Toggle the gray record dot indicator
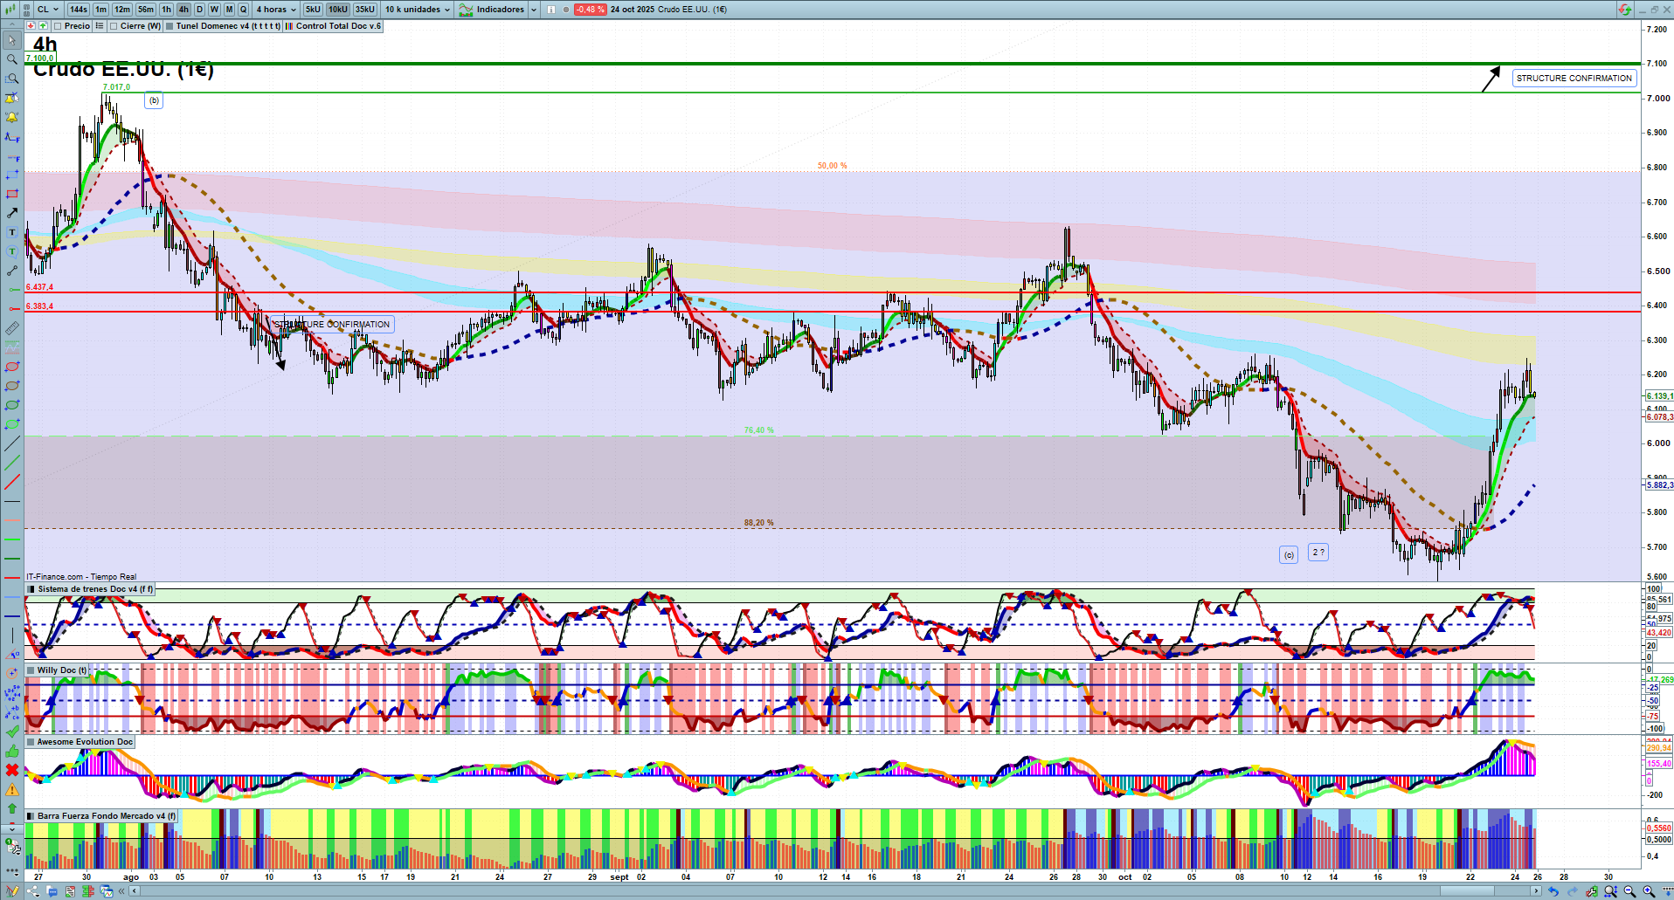The image size is (1674, 900). [x=566, y=10]
